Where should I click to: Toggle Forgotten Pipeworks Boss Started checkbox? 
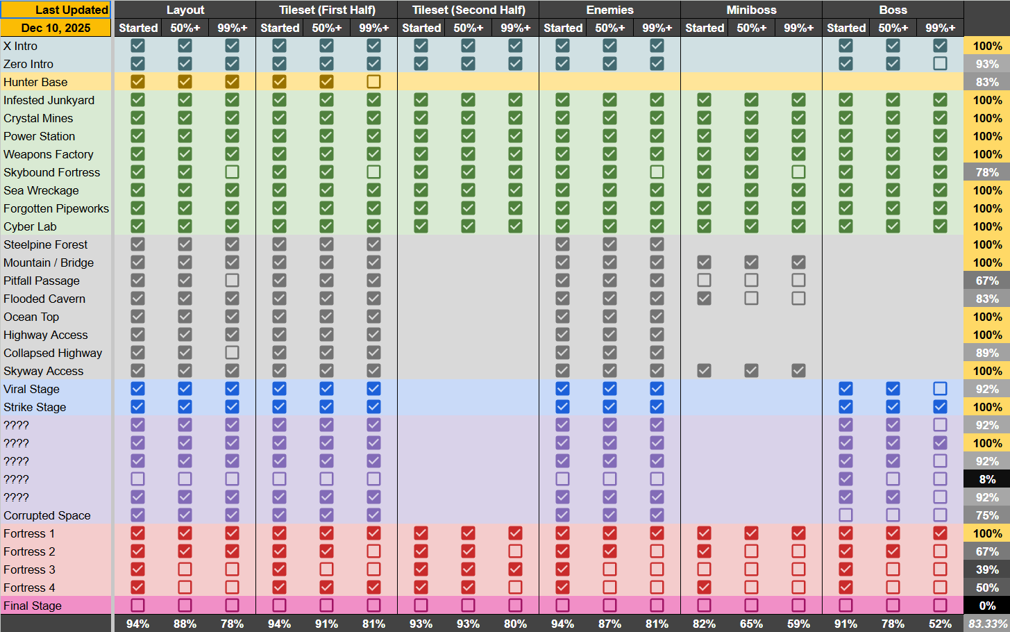845,208
